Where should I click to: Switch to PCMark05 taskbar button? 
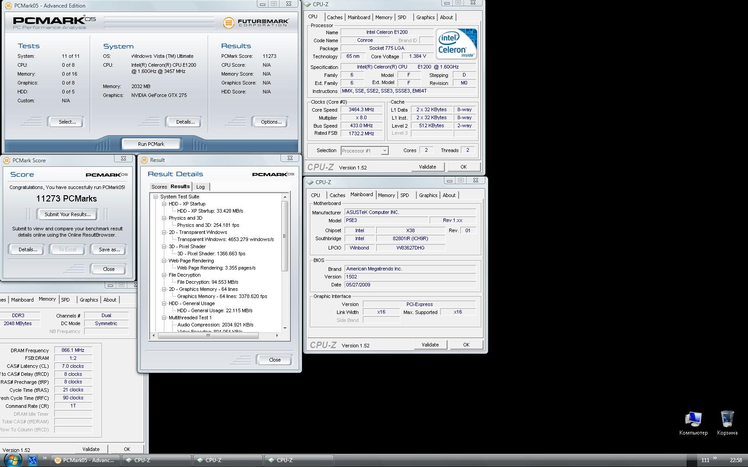coord(85,460)
